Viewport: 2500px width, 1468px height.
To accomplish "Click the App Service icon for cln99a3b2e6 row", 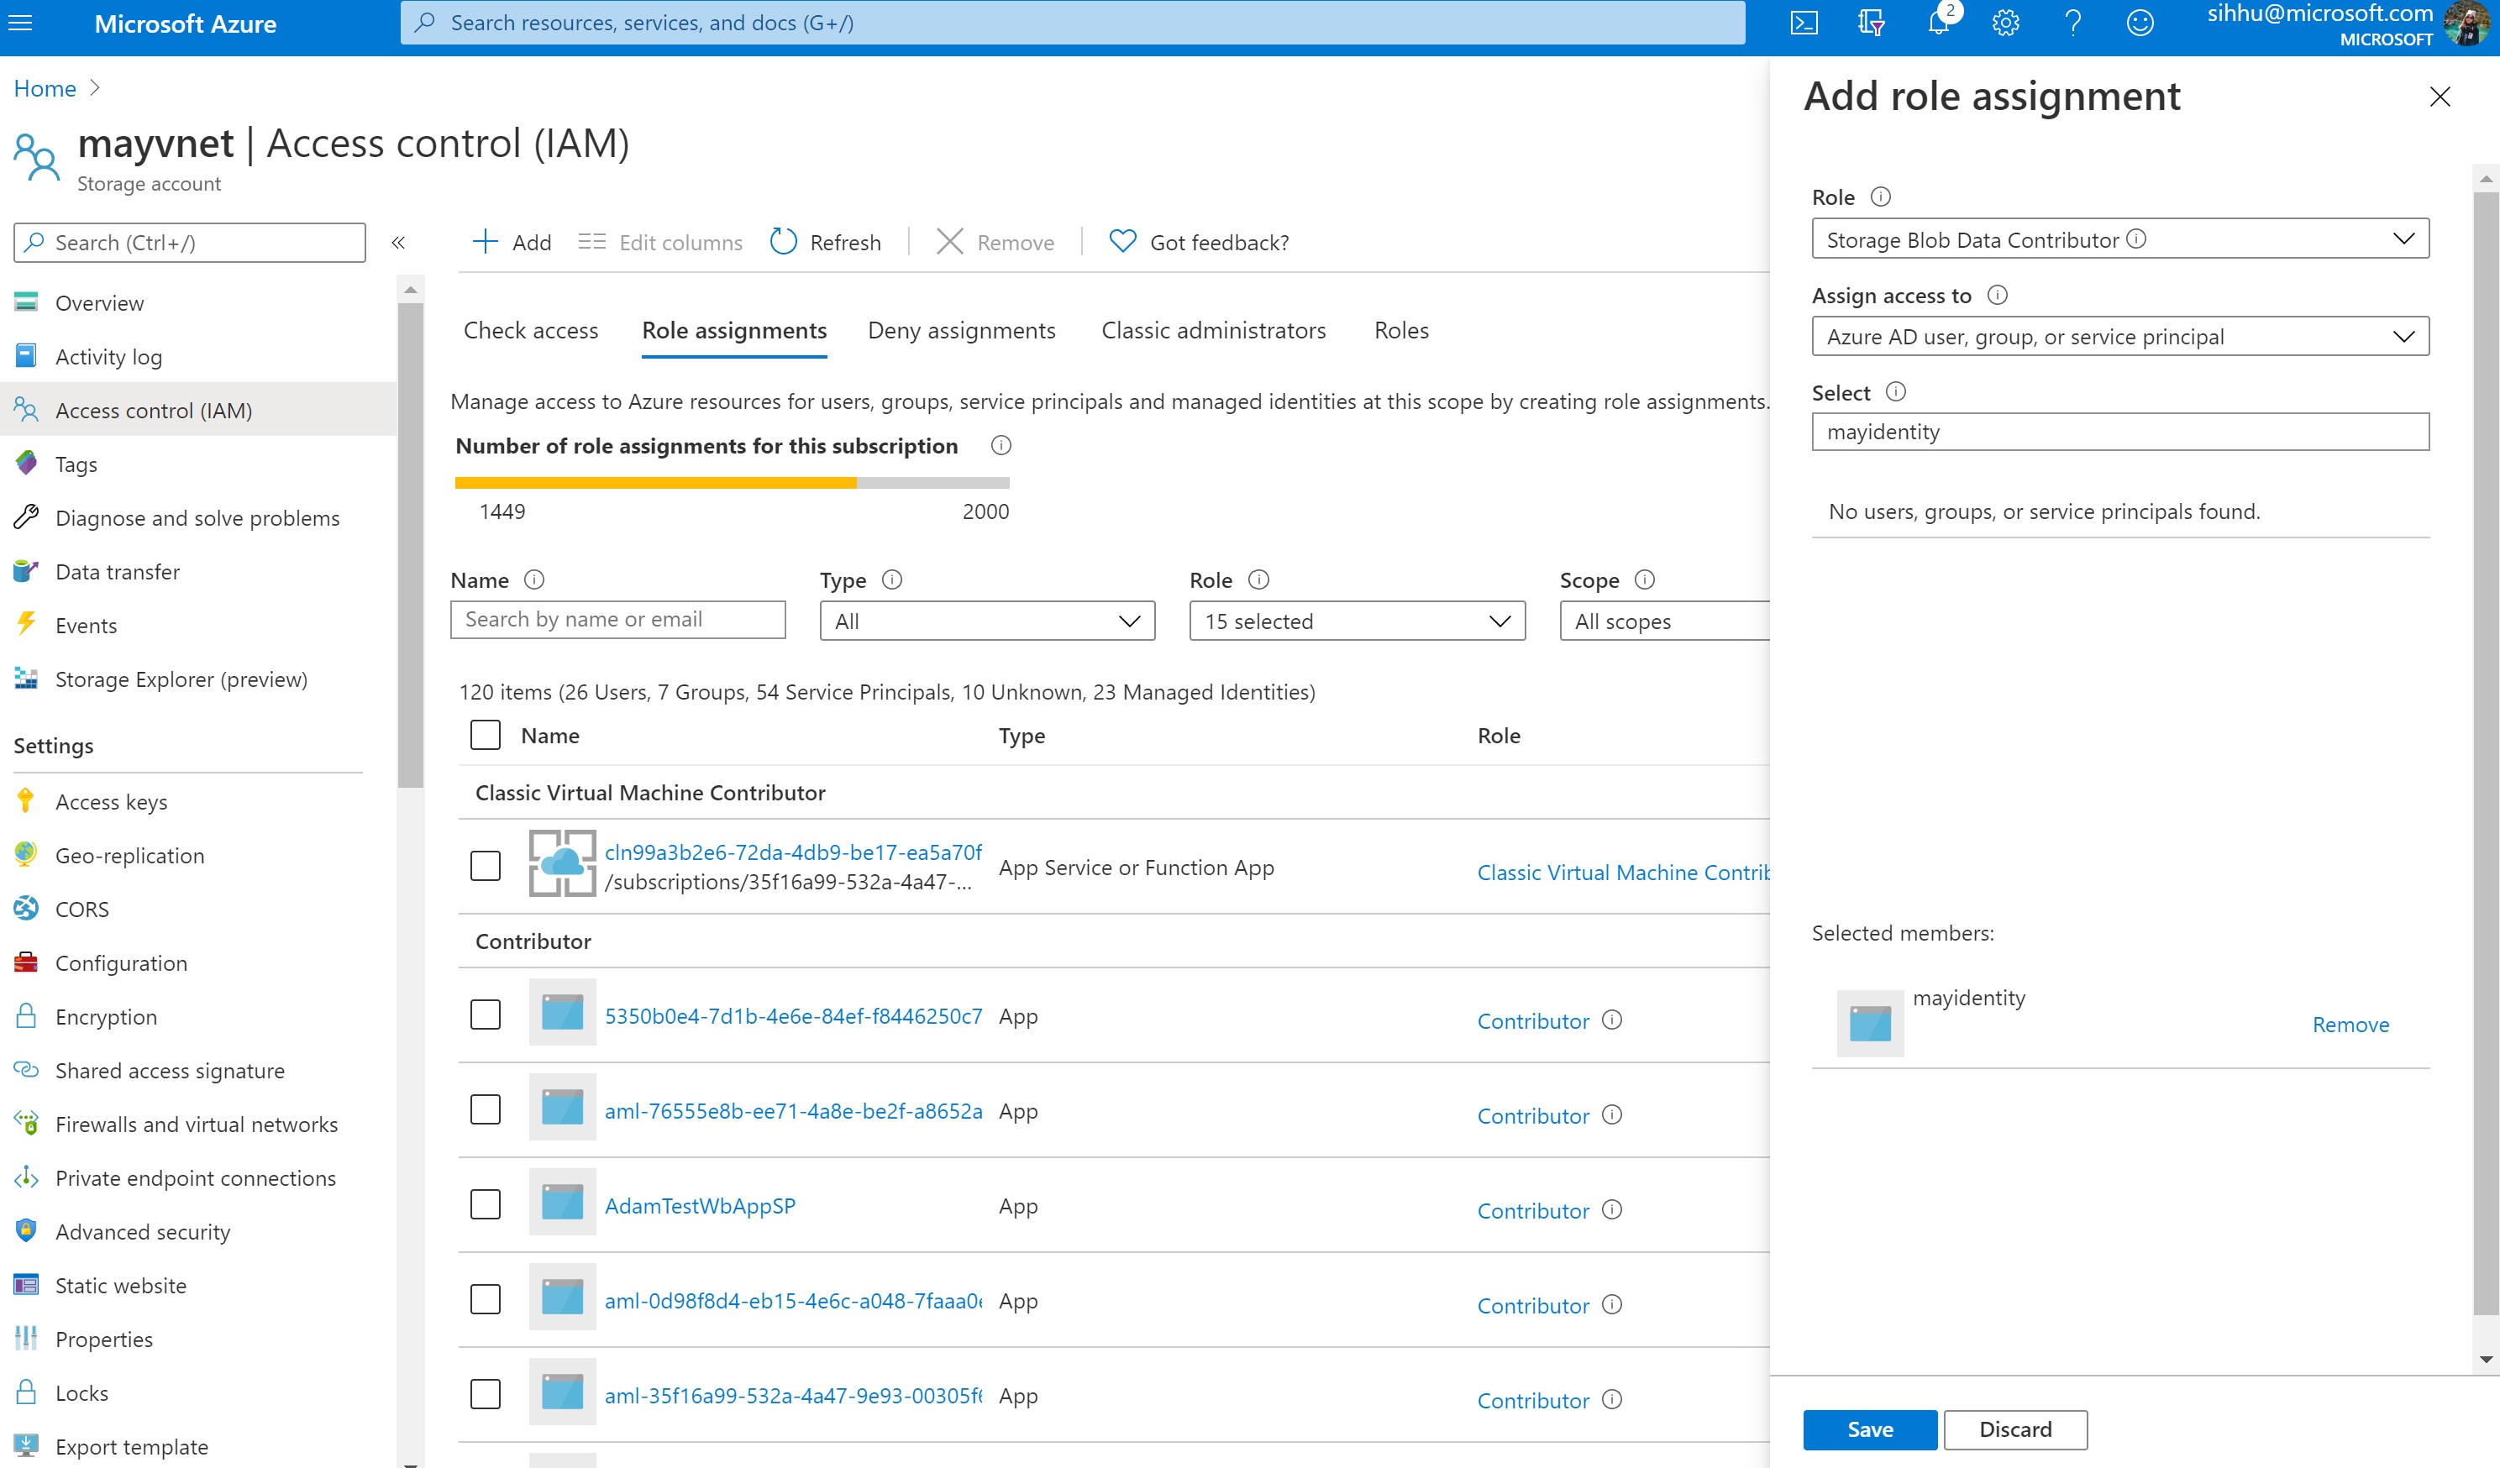I will [x=563, y=863].
